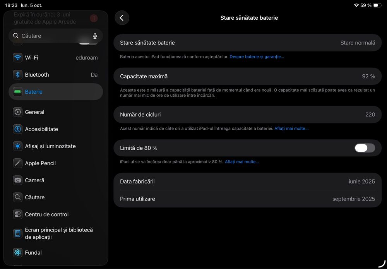Tap the back arrow button
Image resolution: width=387 pixels, height=269 pixels.
[x=122, y=18]
